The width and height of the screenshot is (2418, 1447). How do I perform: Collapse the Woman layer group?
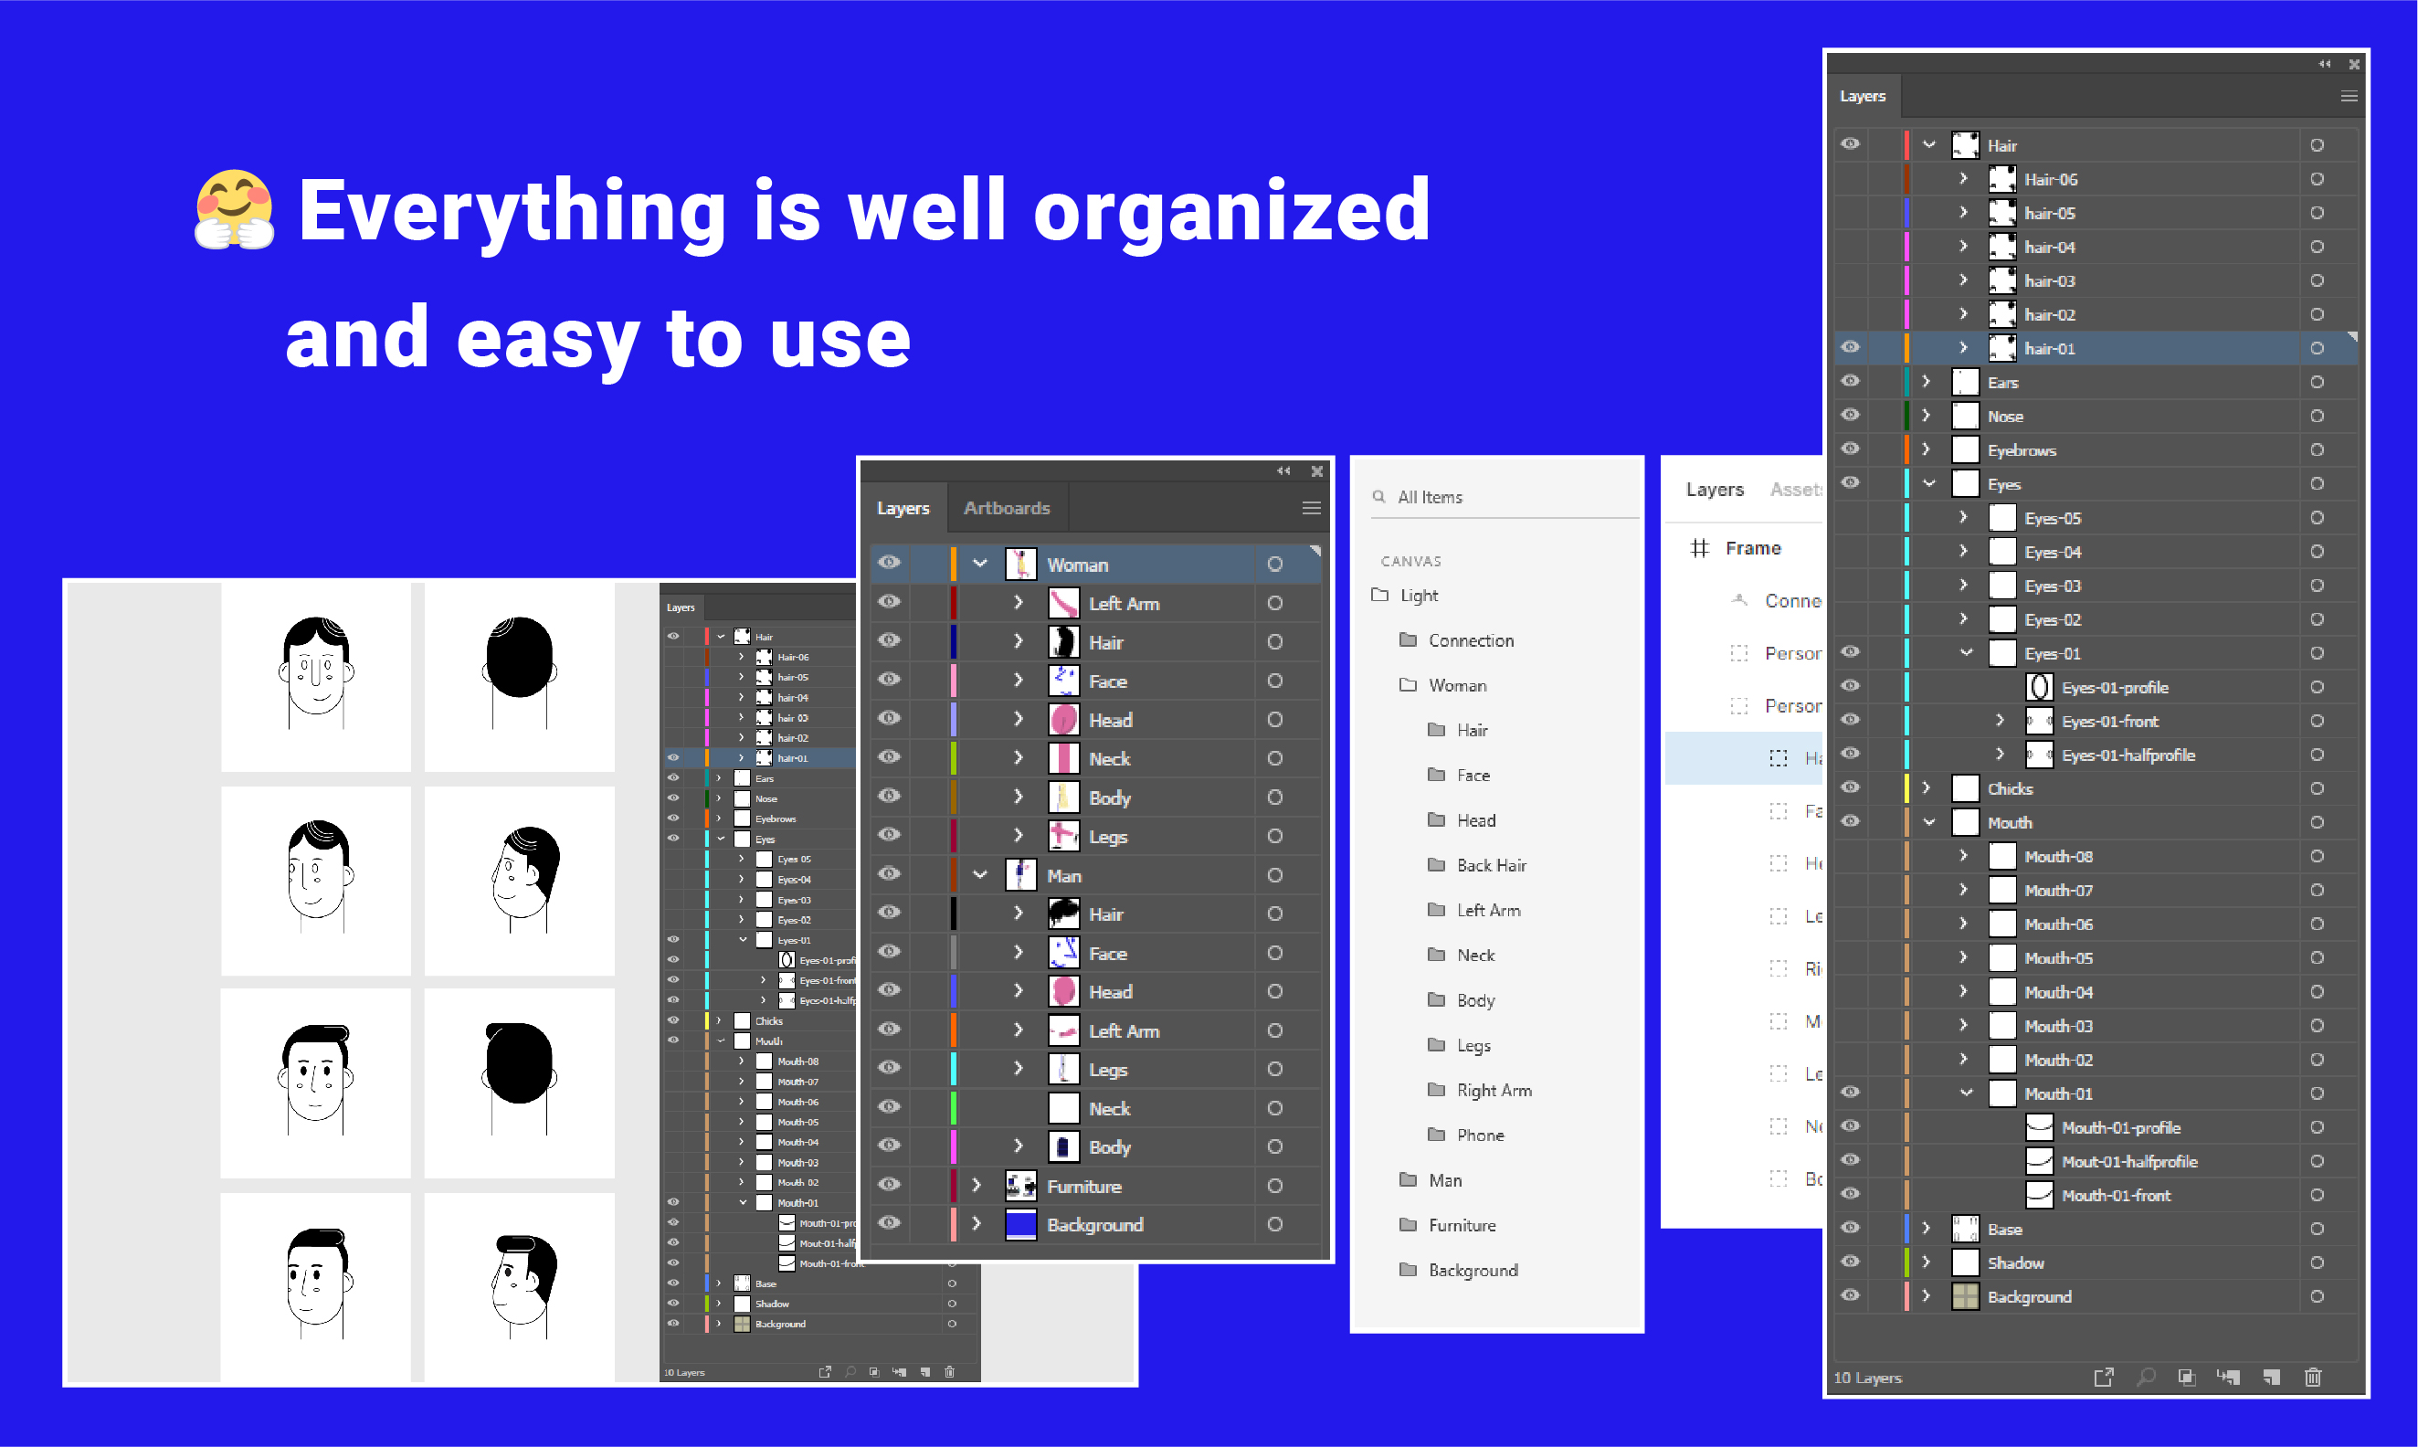[x=980, y=564]
